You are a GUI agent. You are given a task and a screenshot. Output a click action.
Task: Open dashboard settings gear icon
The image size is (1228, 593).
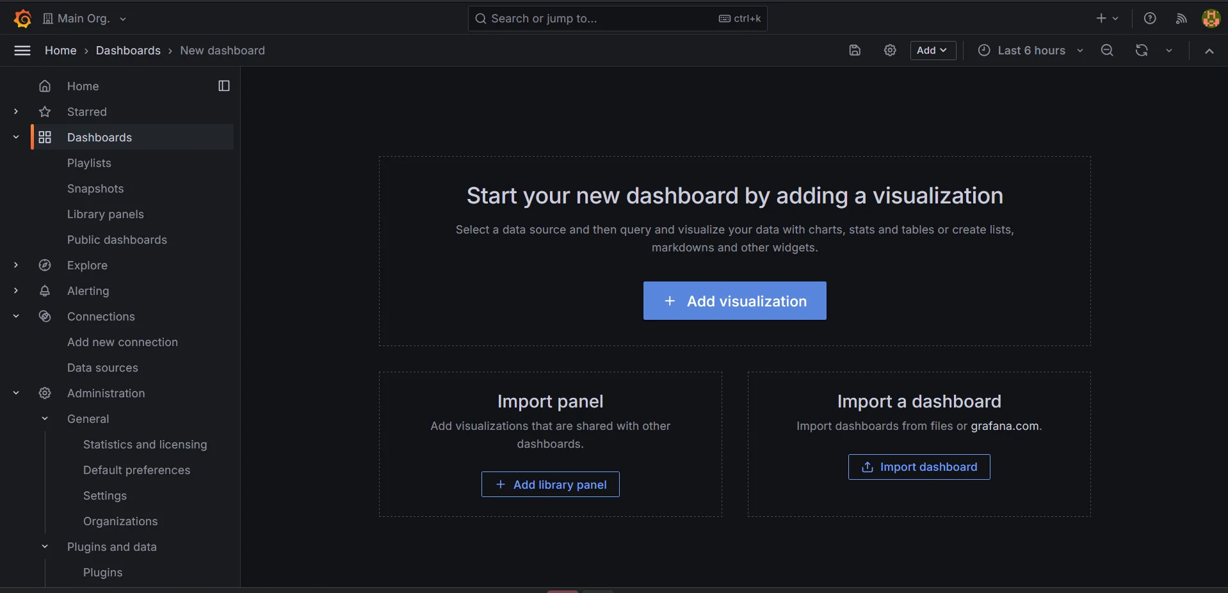coord(890,51)
